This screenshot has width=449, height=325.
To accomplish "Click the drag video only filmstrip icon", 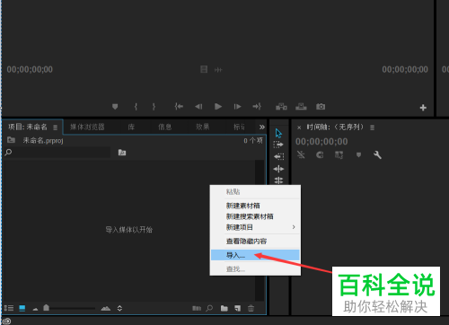I will click(x=204, y=69).
